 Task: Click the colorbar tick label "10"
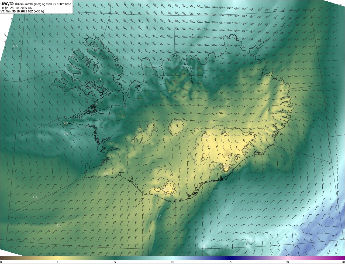(x=172, y=262)
